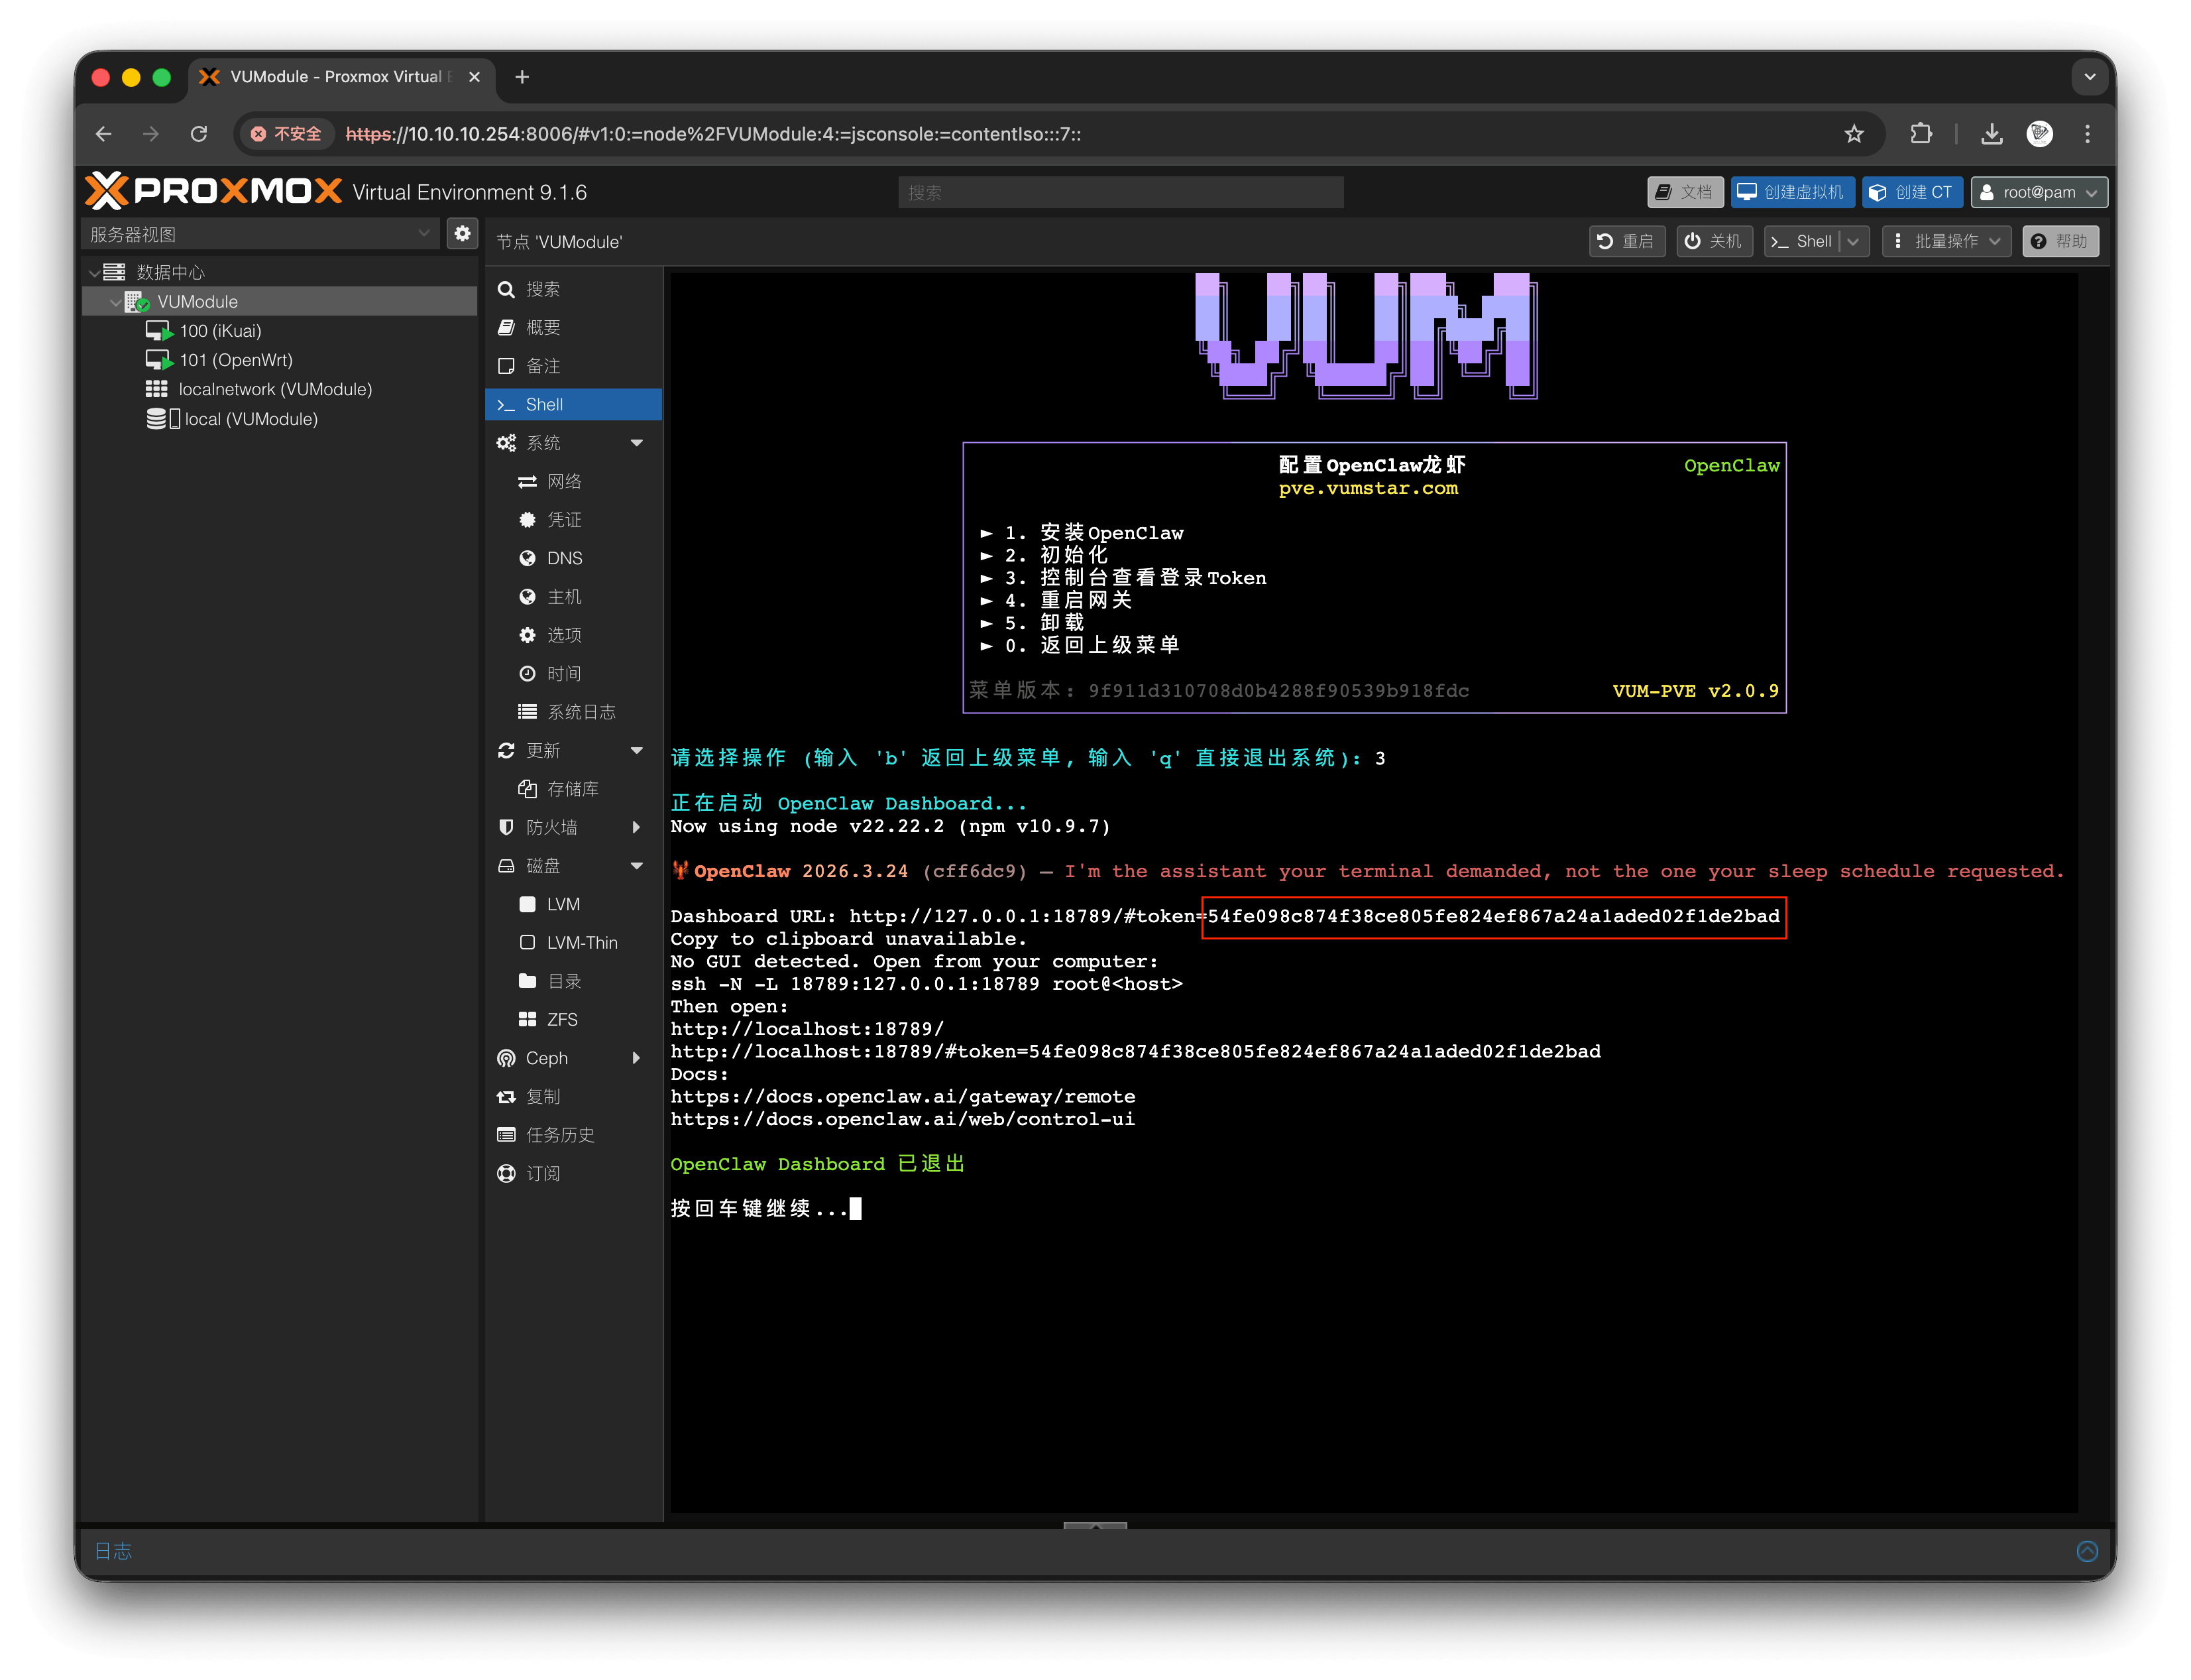The image size is (2191, 1680).
Task: Open the Shell button dropdown arrow
Action: coord(1853,241)
